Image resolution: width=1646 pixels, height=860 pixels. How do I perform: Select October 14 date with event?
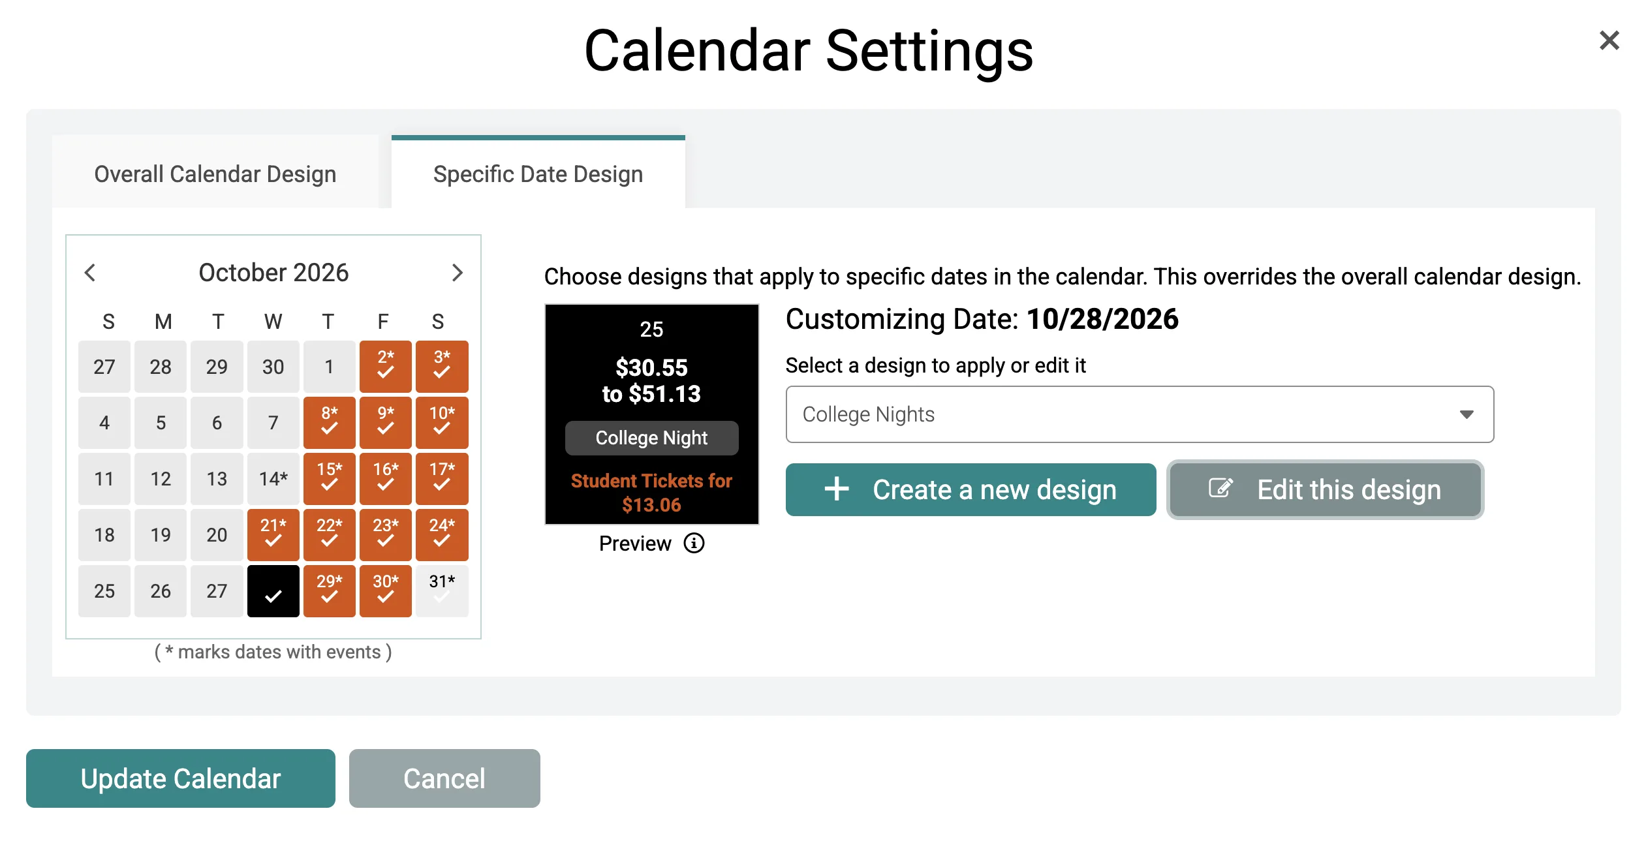pyautogui.click(x=273, y=478)
